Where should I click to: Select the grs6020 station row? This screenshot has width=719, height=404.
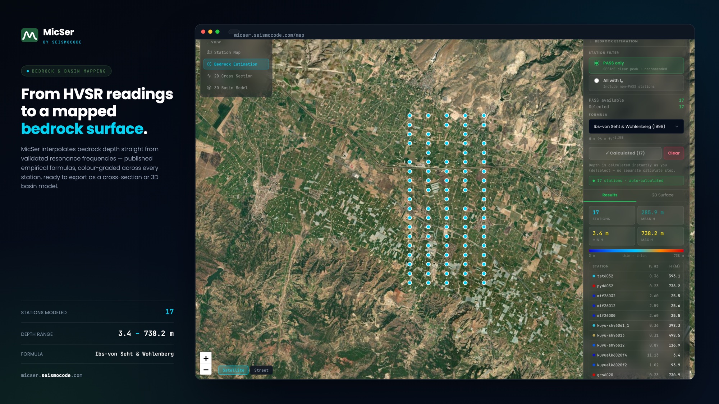(636, 375)
